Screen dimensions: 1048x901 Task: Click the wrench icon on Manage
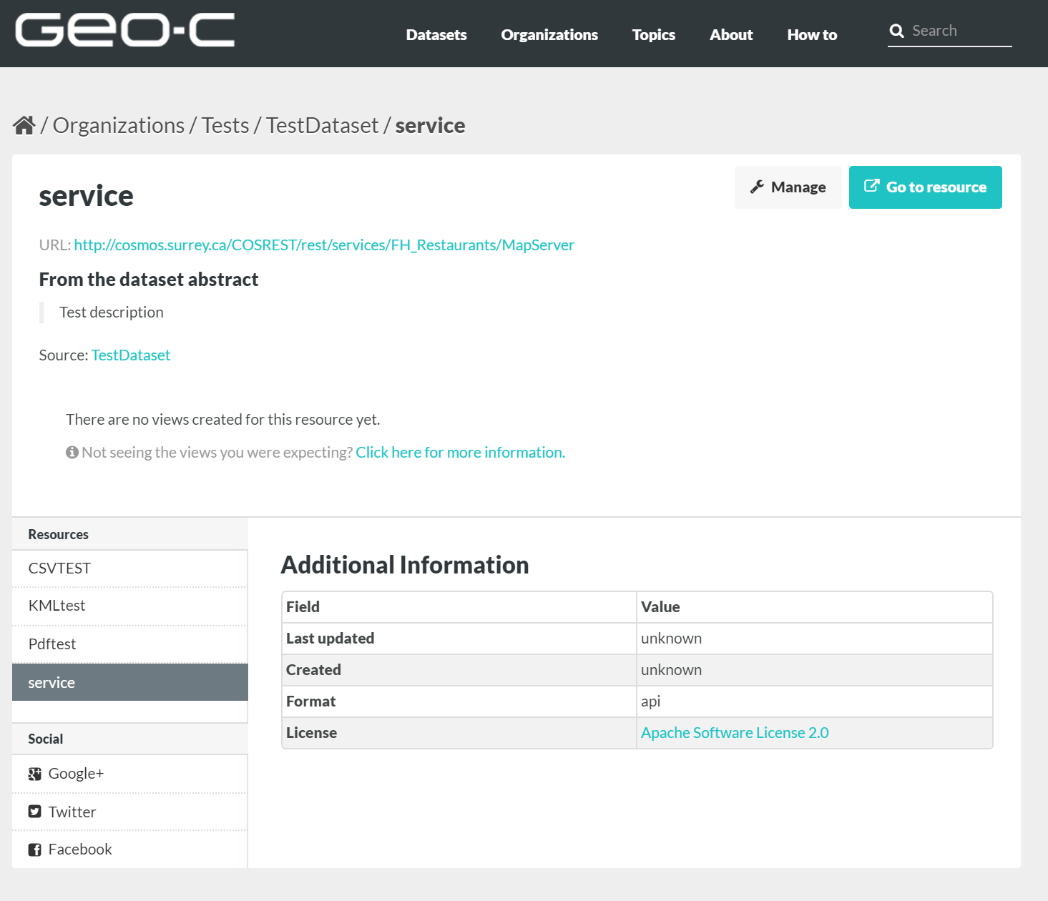coord(757,187)
